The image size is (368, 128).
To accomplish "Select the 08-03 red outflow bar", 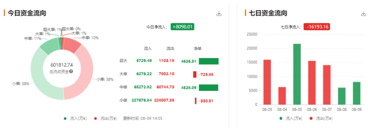I will pyautogui.click(x=267, y=82).
